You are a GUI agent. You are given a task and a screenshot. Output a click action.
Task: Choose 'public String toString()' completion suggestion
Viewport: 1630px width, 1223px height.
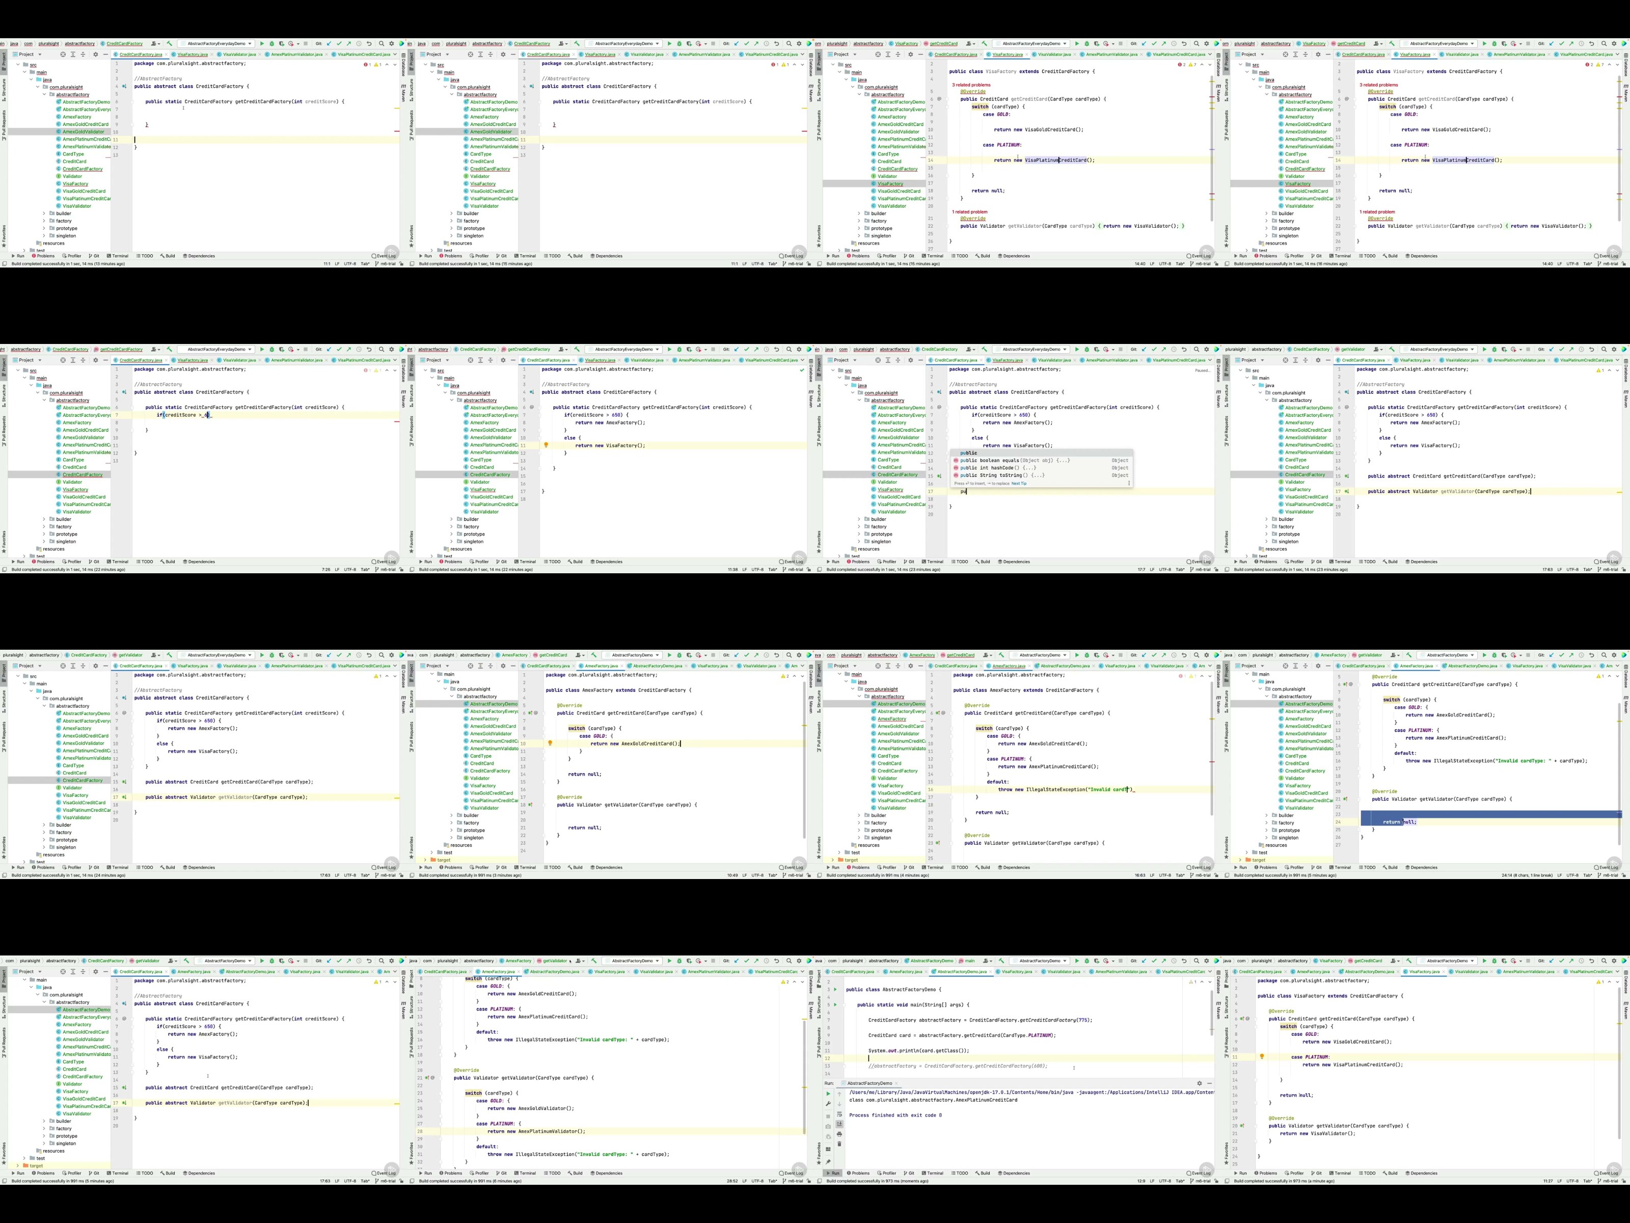click(x=1002, y=475)
